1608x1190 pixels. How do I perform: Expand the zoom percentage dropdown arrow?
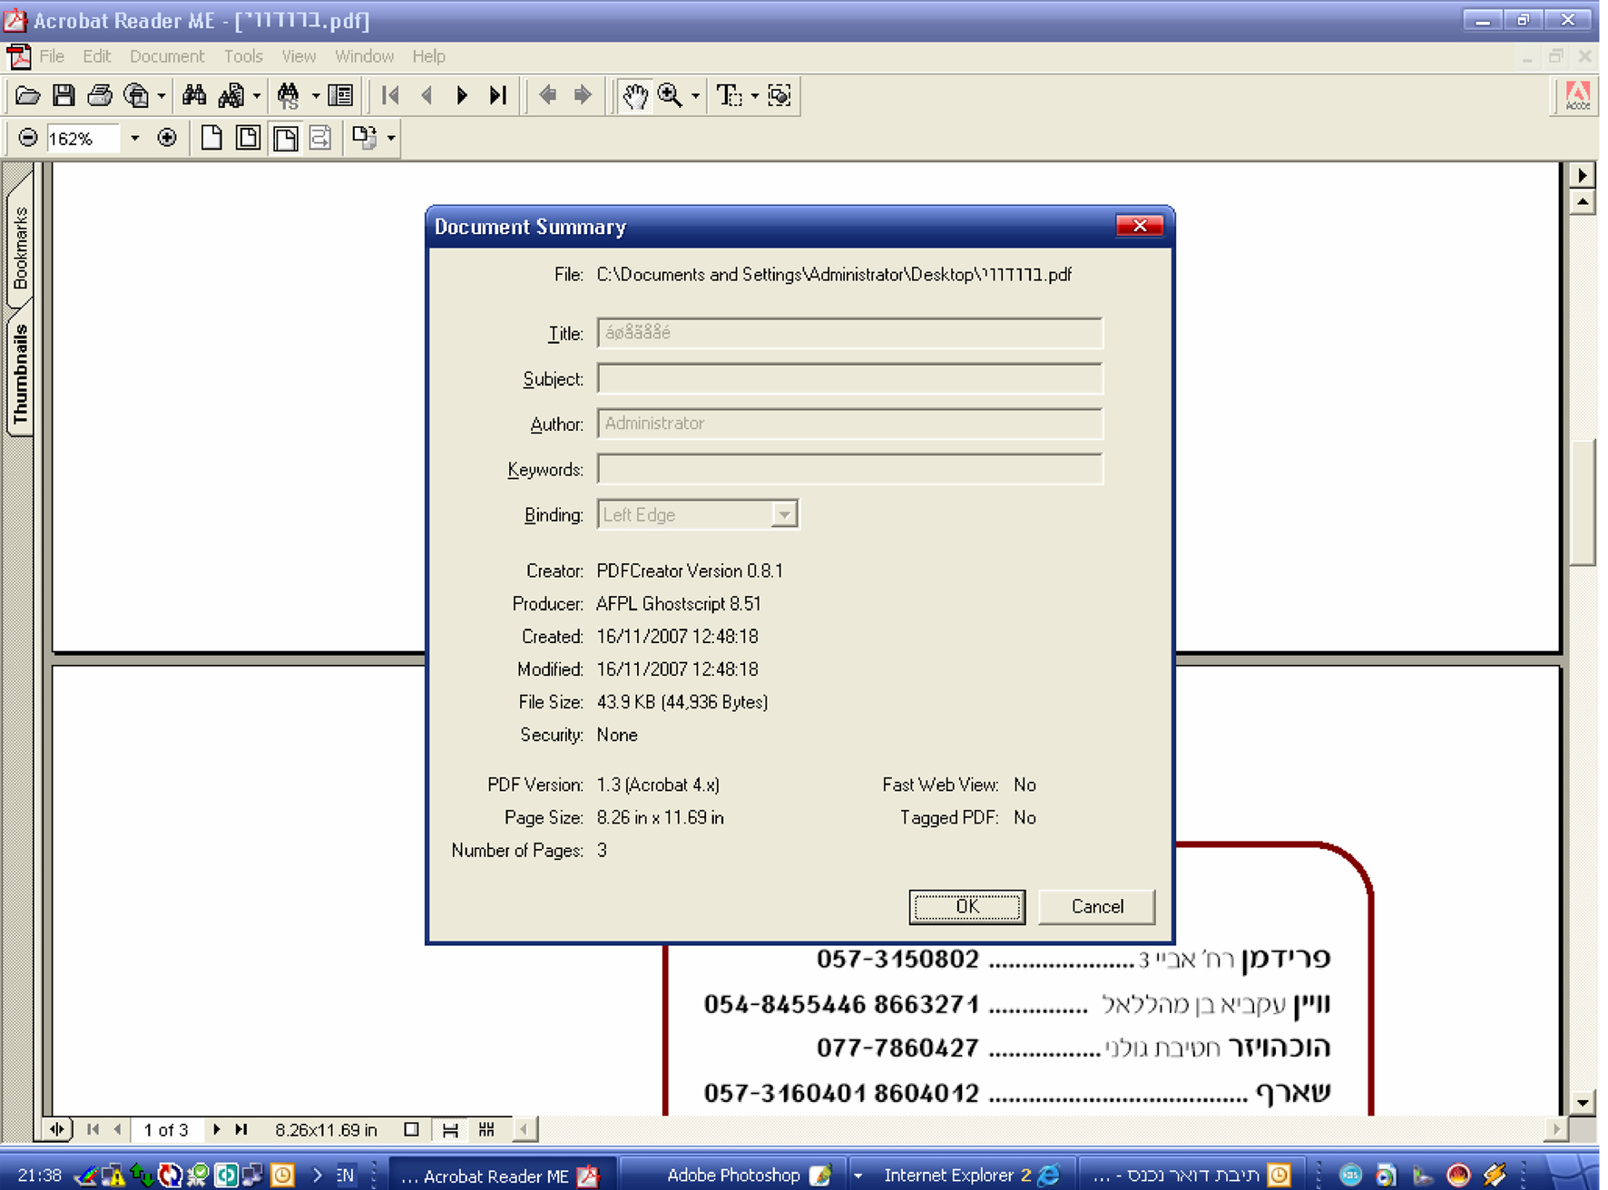pyautogui.click(x=135, y=138)
